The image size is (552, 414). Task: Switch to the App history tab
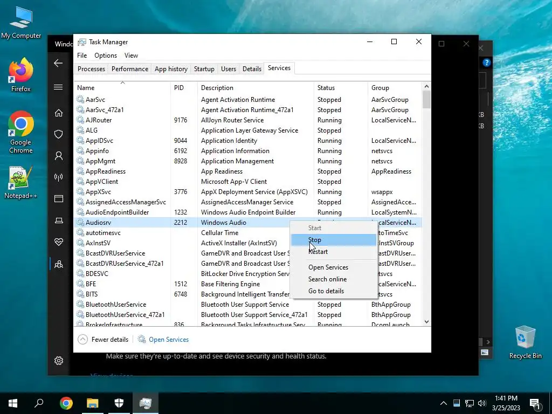(171, 69)
